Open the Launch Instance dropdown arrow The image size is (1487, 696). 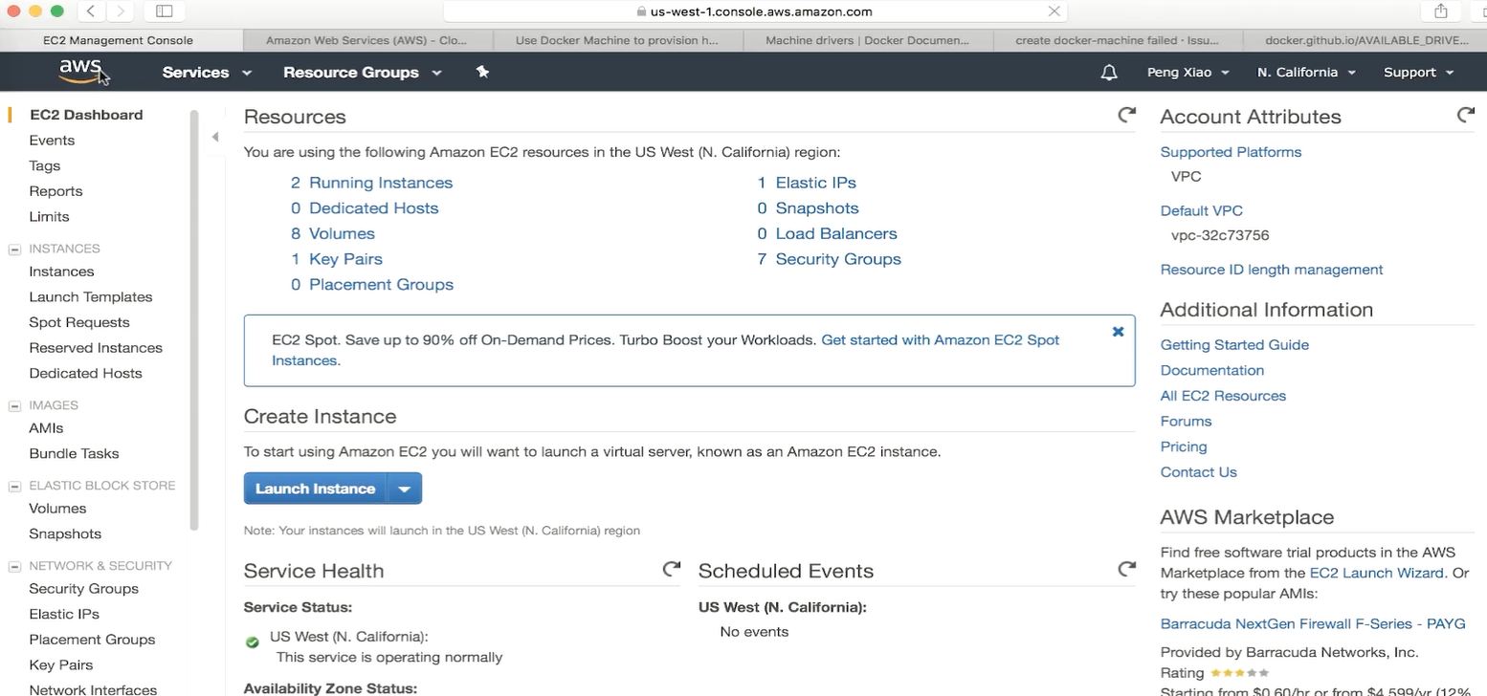tap(405, 489)
